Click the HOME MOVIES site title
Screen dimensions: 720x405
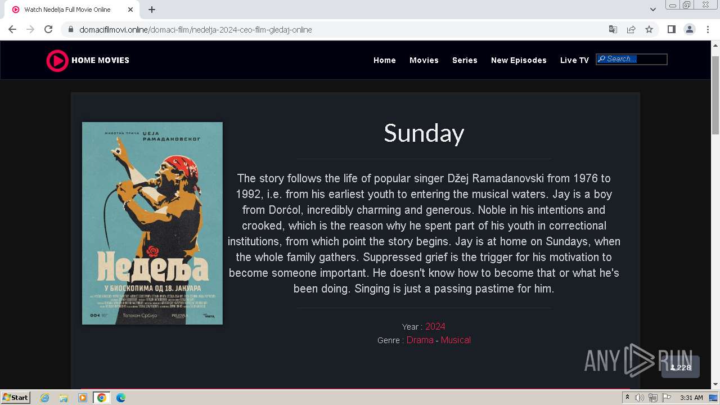coord(101,60)
